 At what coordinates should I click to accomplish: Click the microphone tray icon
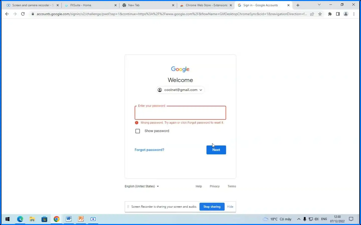click(x=305, y=219)
